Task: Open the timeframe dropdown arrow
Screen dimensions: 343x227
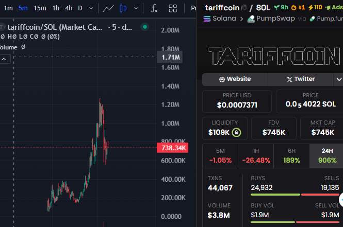Action: (91, 8)
